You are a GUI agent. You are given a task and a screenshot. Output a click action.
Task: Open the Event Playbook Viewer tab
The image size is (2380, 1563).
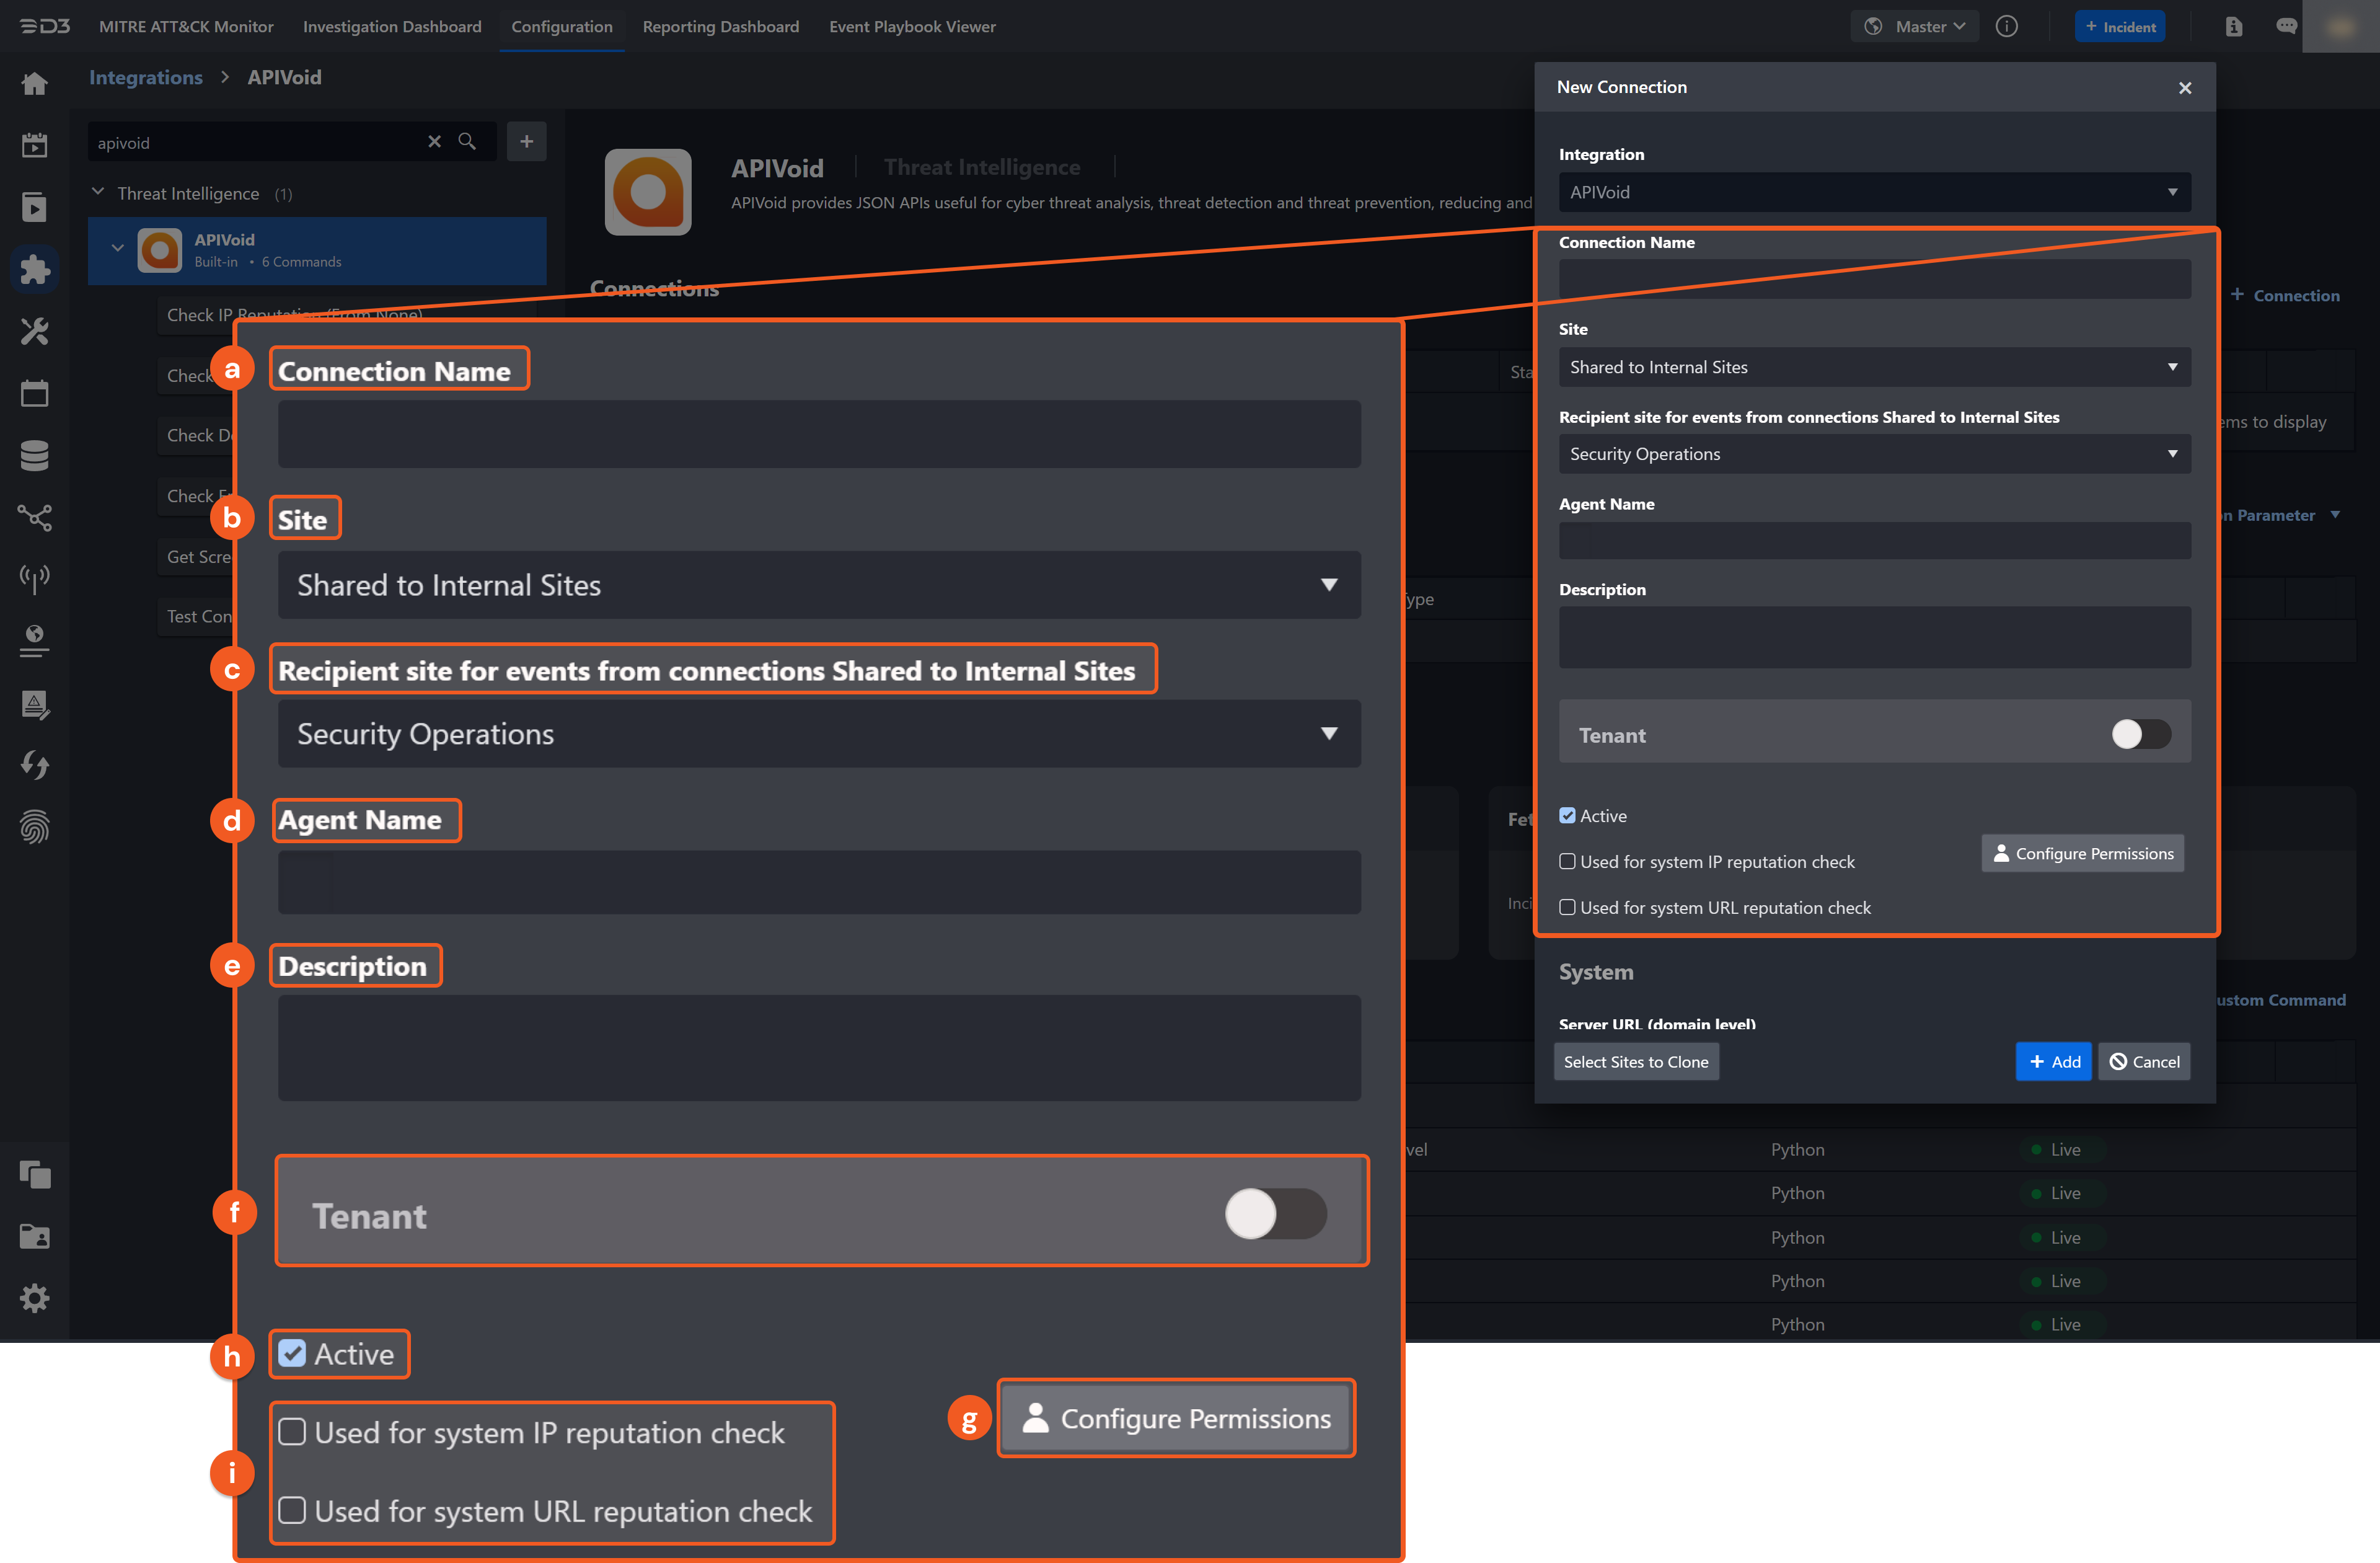911,26
